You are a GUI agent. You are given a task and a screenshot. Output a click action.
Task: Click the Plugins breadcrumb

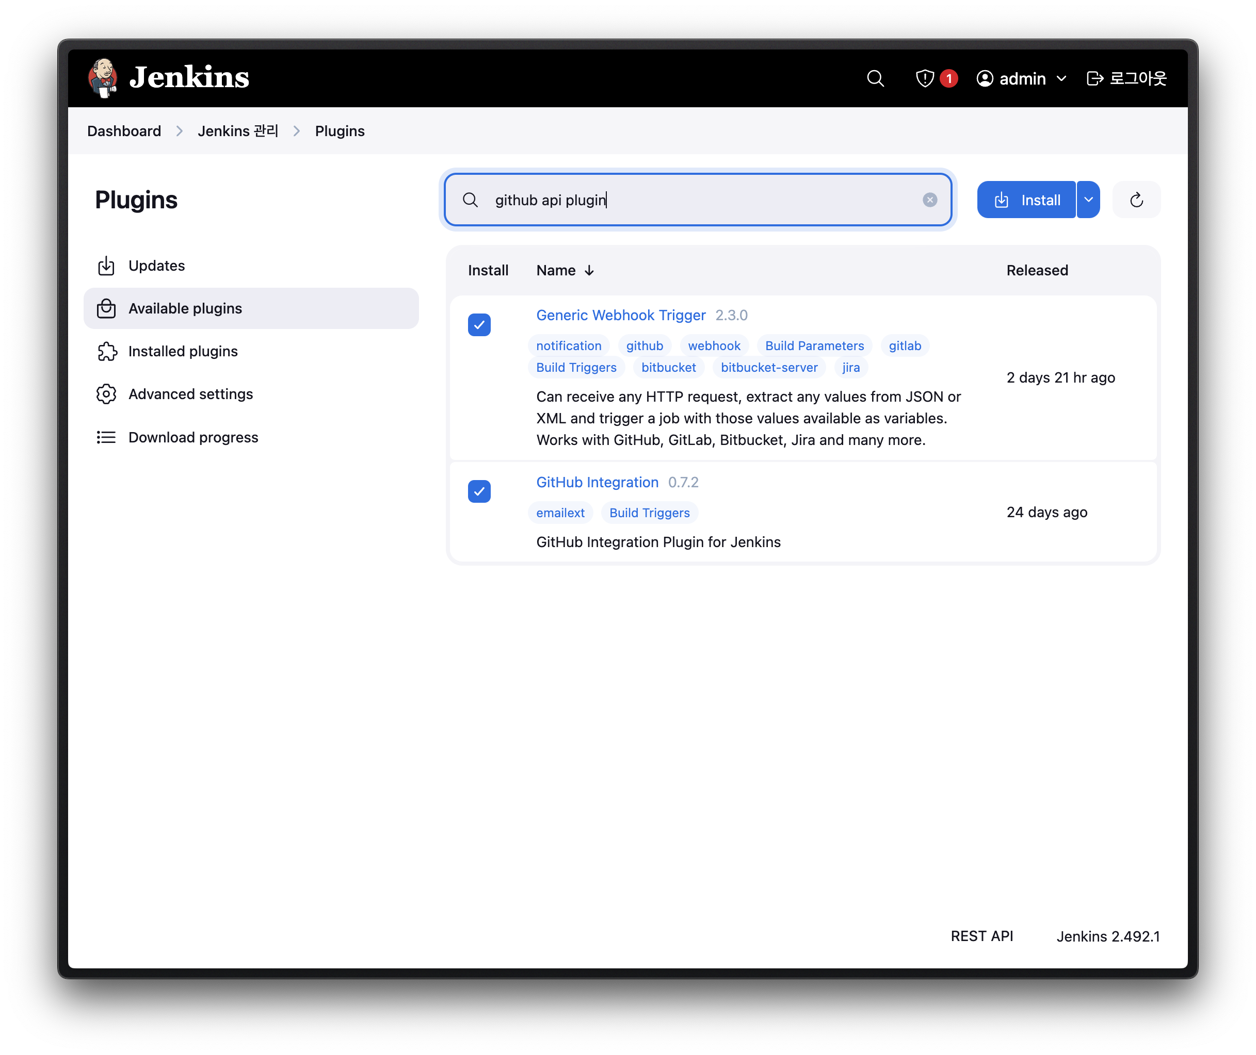[x=340, y=131]
